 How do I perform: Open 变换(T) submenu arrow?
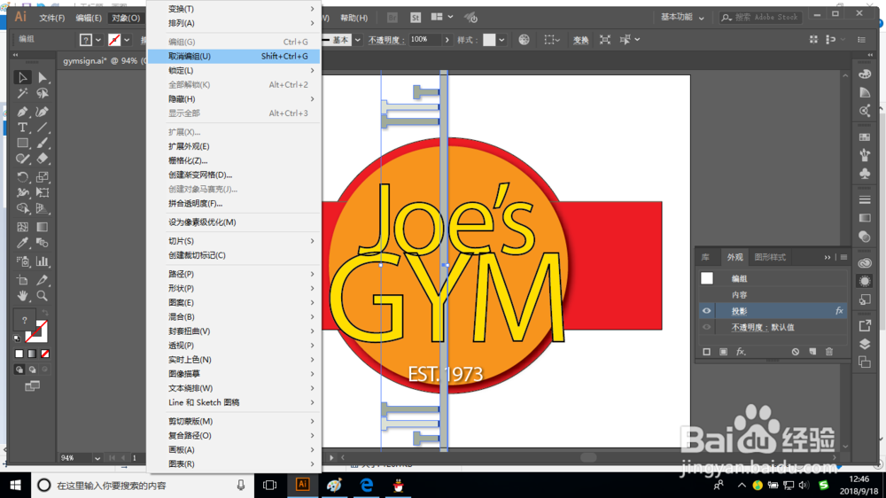pos(312,9)
